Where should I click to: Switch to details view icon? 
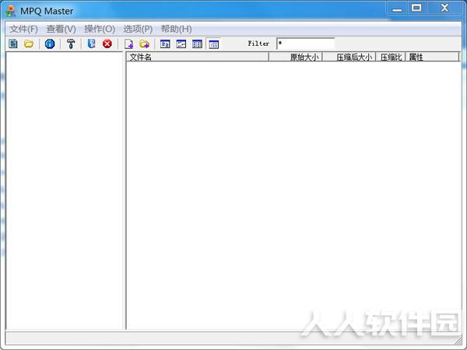tap(213, 44)
